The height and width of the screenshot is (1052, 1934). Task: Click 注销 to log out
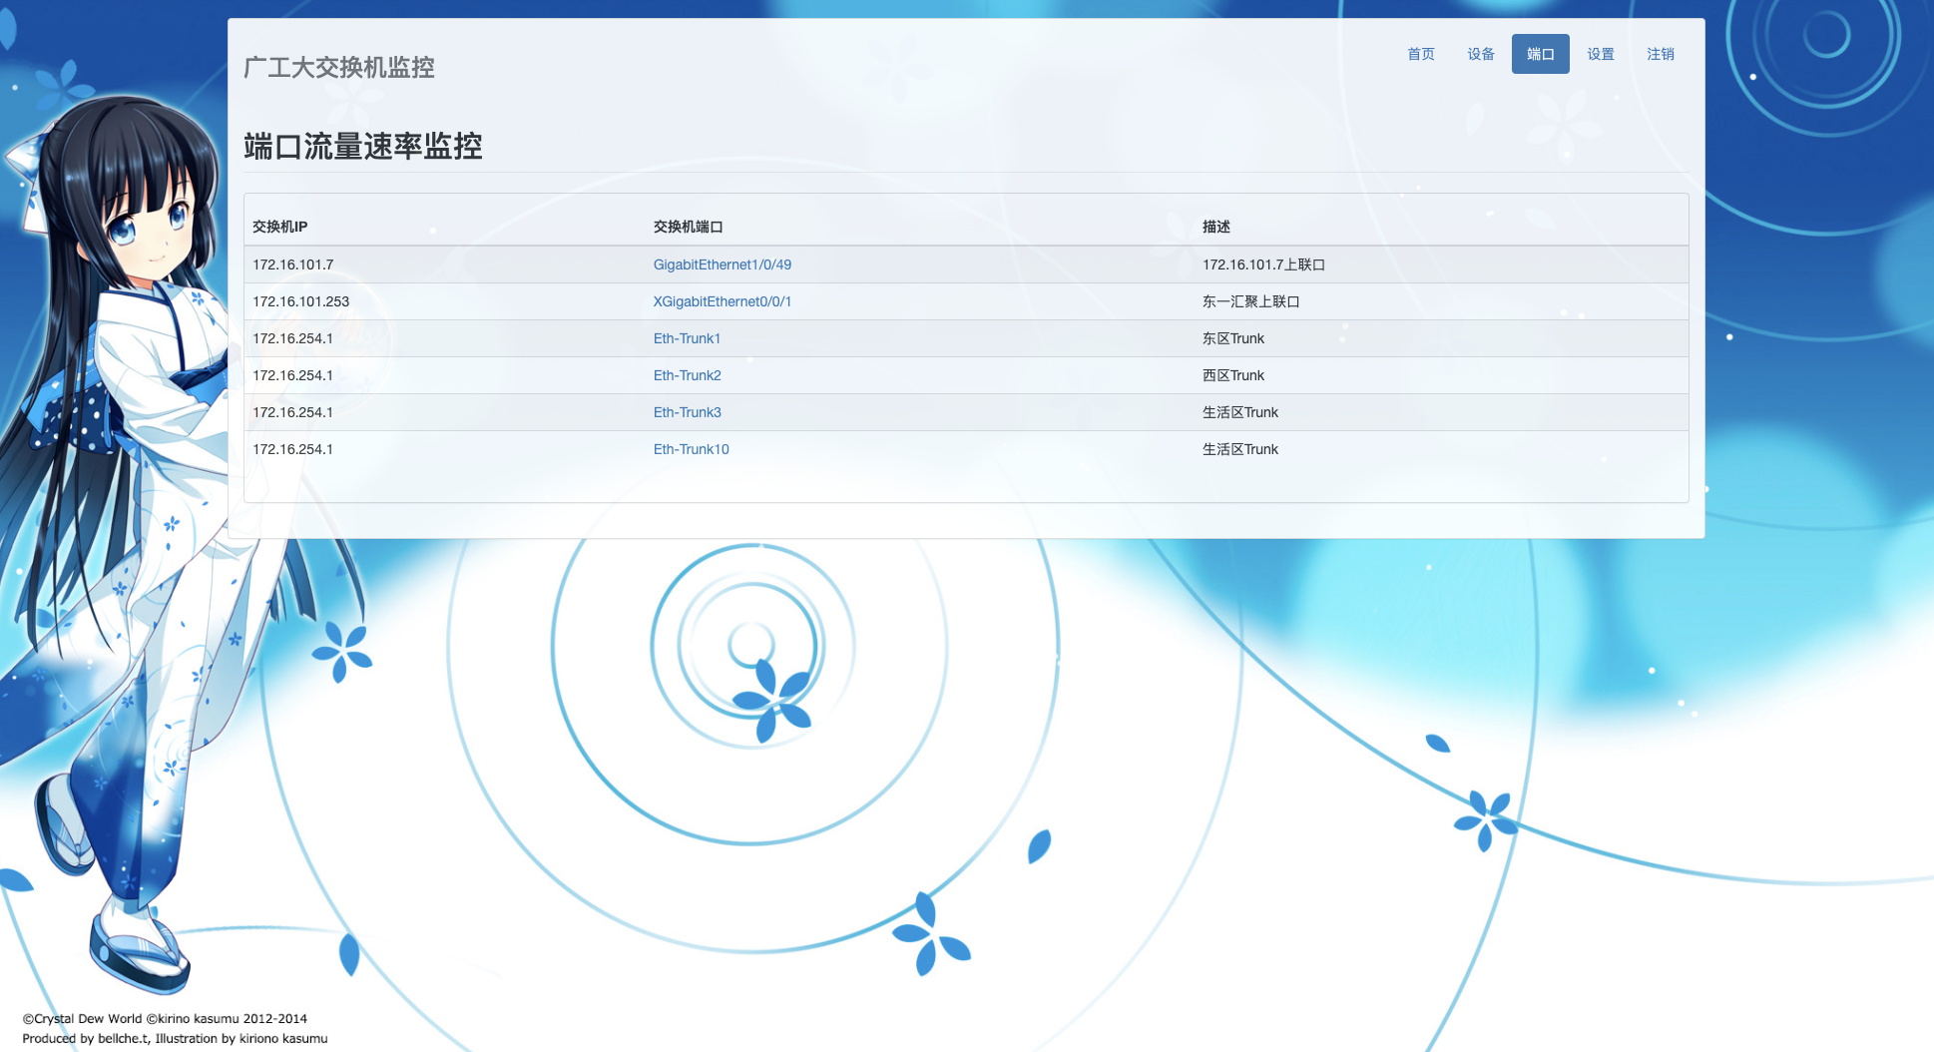tap(1660, 54)
